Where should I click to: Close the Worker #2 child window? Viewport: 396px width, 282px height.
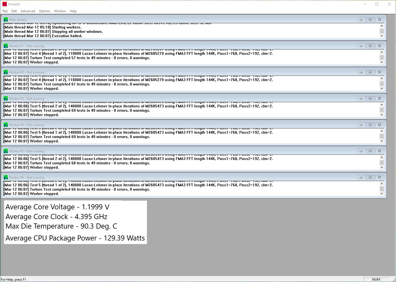point(379,72)
